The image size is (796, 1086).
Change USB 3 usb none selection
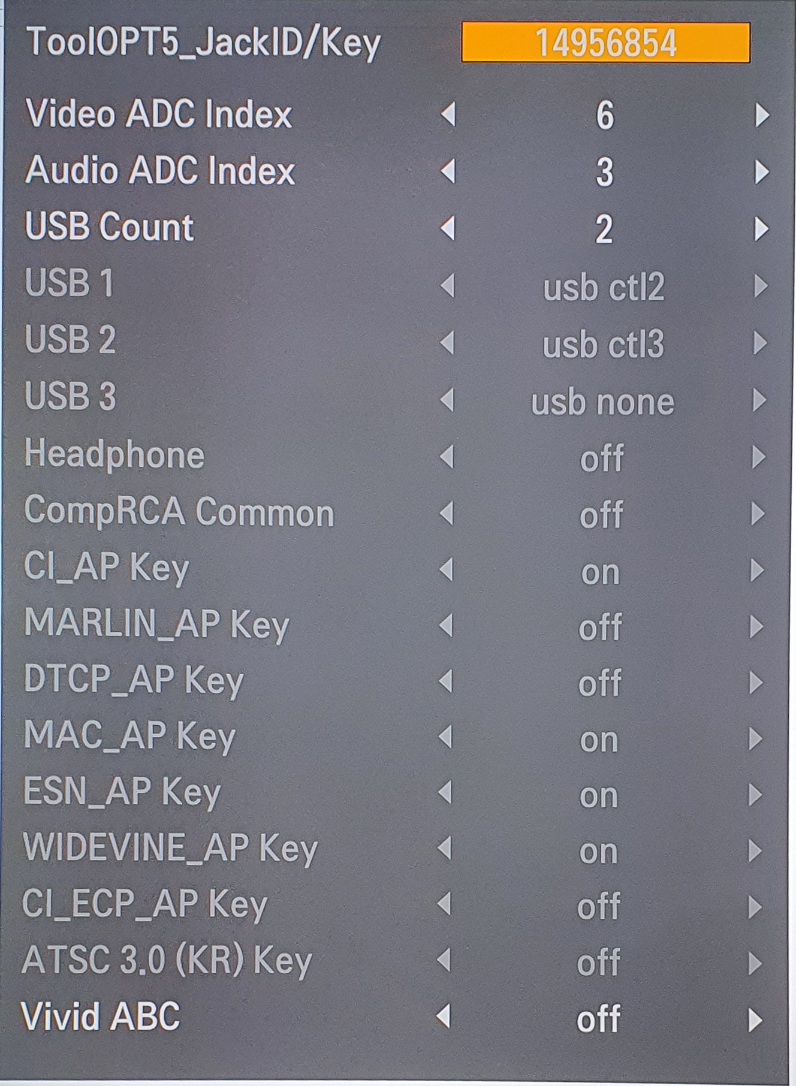(x=602, y=402)
